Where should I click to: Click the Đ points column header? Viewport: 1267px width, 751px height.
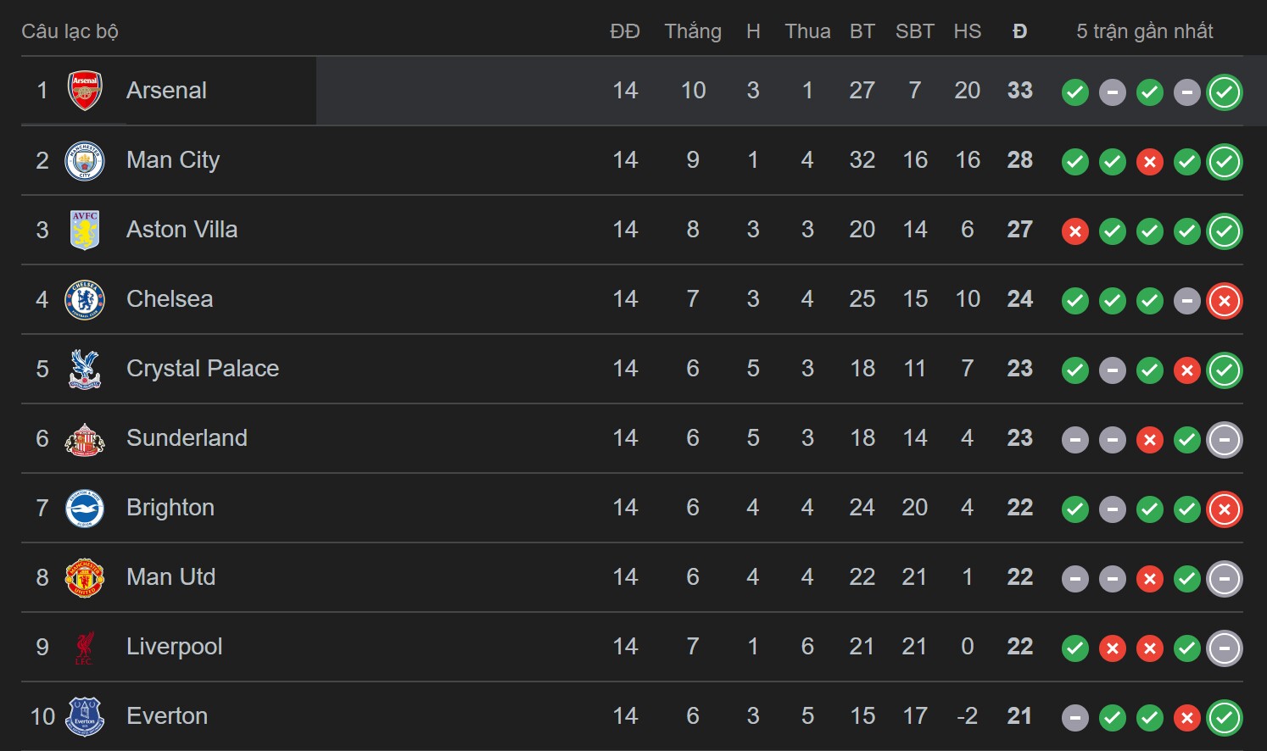pos(1019,31)
